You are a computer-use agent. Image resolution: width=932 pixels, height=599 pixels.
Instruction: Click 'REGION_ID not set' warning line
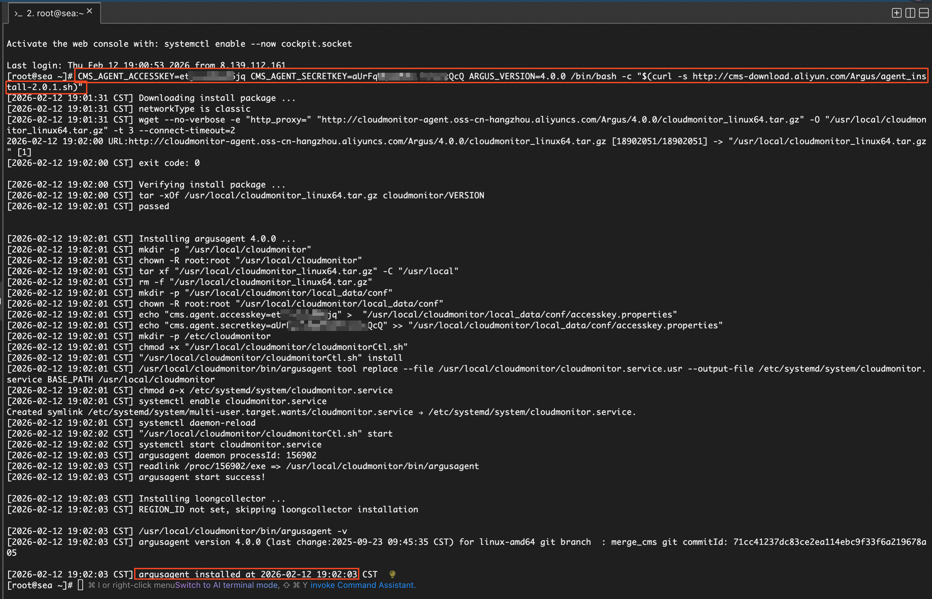(x=278, y=510)
